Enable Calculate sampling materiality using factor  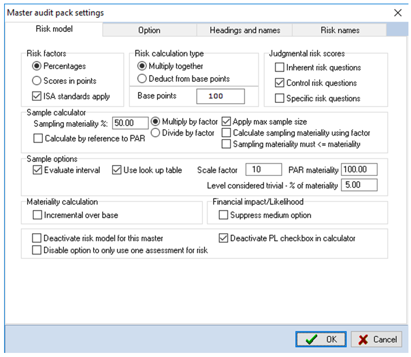226,133
